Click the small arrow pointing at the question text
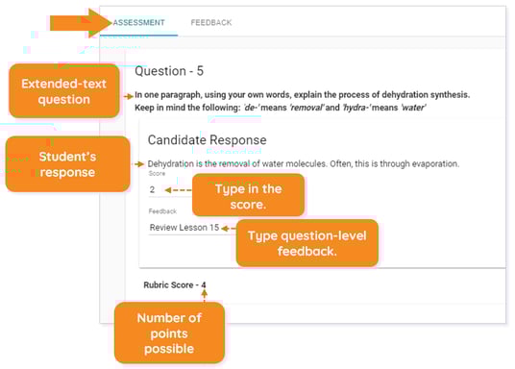The height and width of the screenshot is (369, 515). pyautogui.click(x=129, y=97)
